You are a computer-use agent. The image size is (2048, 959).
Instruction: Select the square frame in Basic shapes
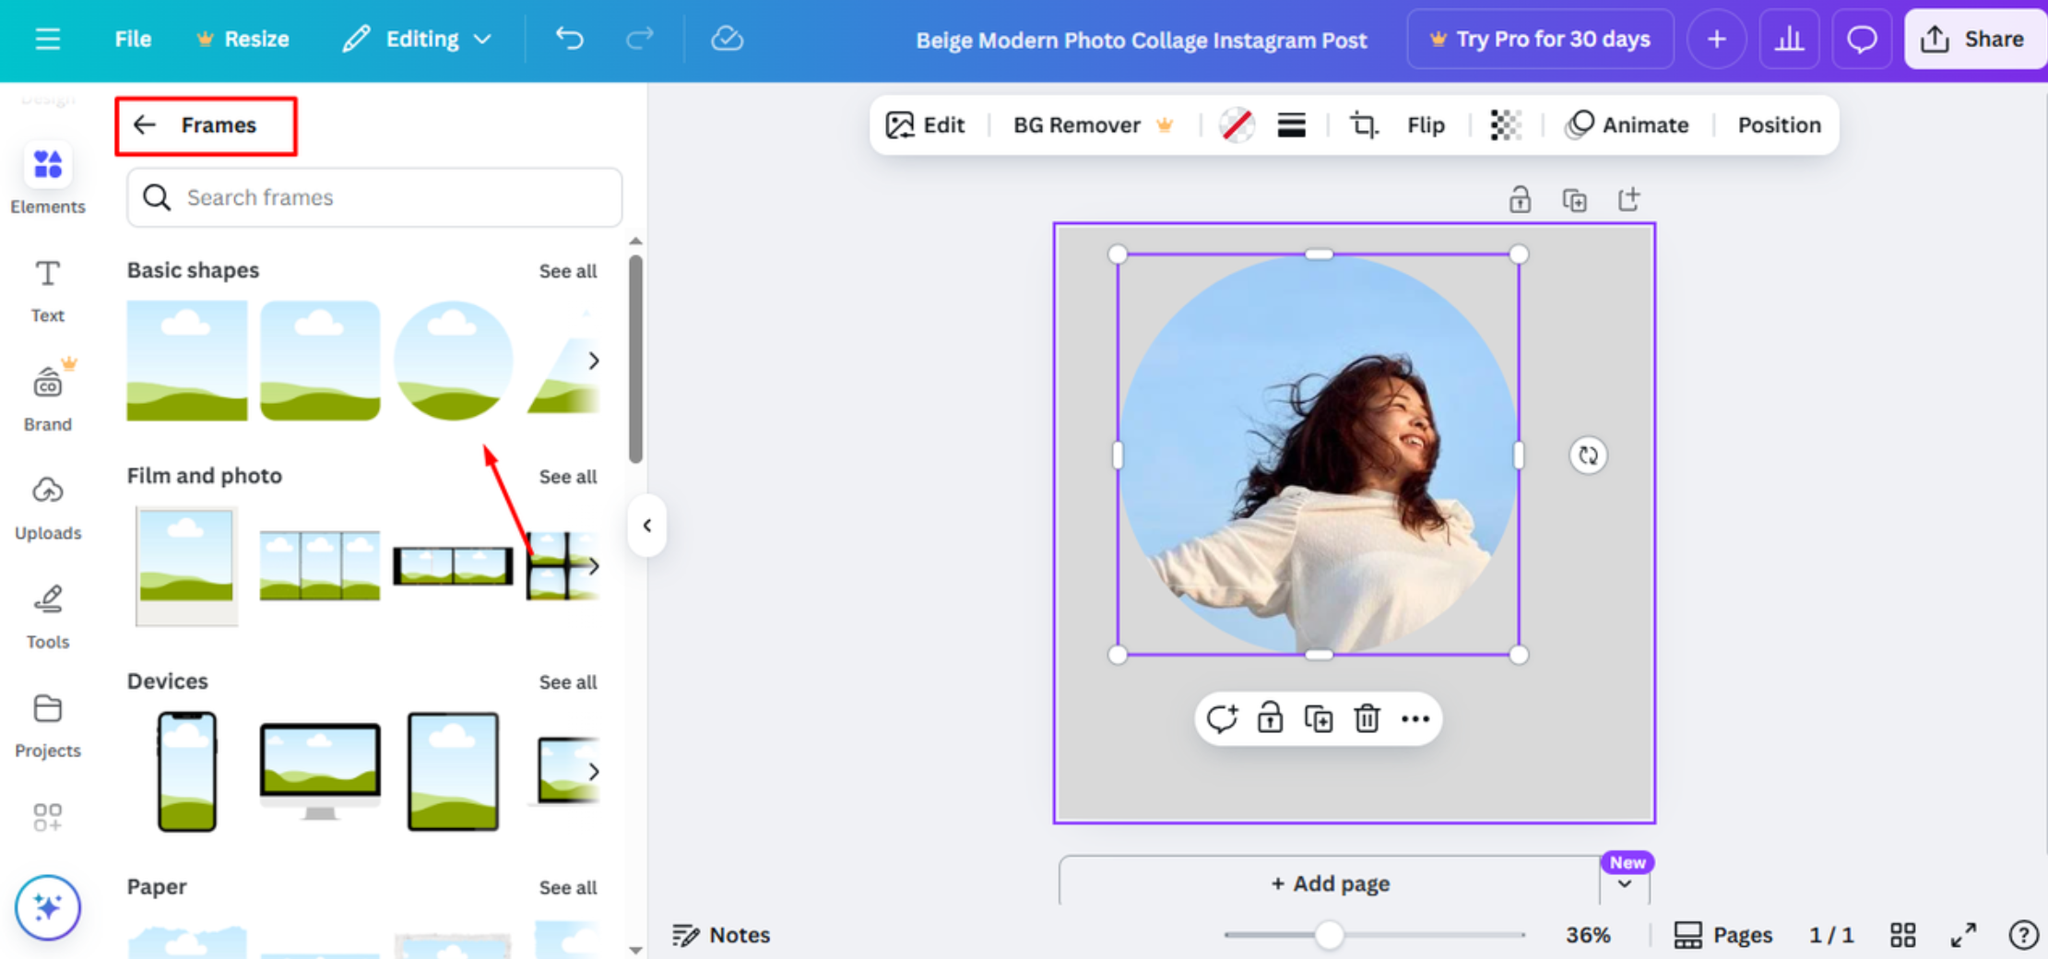pyautogui.click(x=187, y=361)
